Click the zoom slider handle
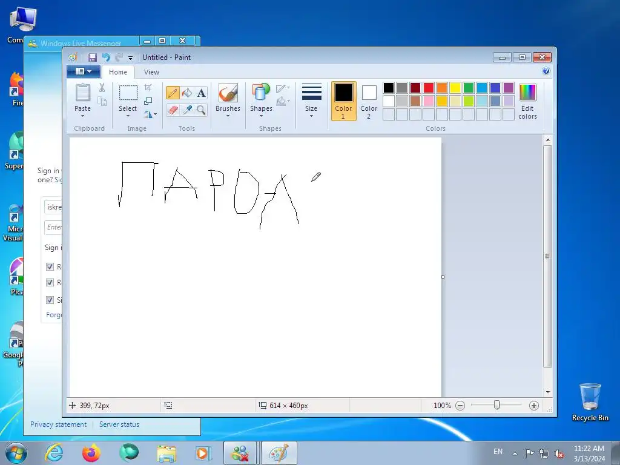 coord(496,405)
